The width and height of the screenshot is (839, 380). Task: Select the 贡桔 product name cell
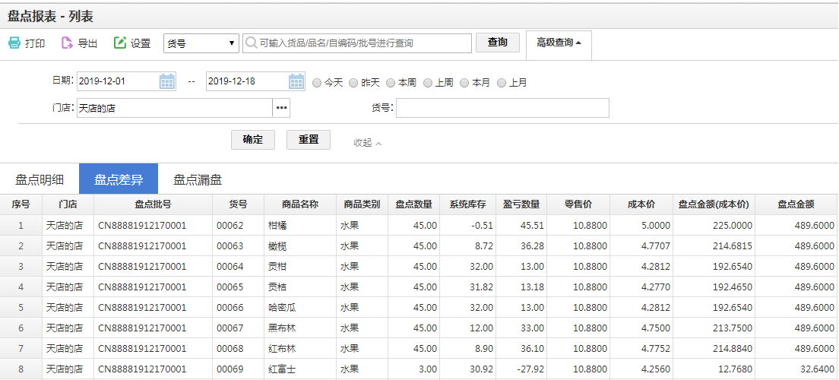(x=300, y=287)
